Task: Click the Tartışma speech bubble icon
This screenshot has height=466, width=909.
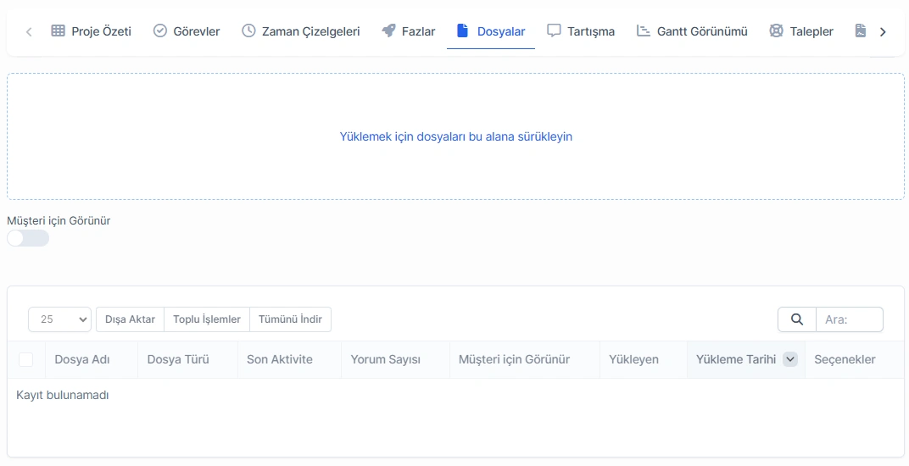Action: 554,31
